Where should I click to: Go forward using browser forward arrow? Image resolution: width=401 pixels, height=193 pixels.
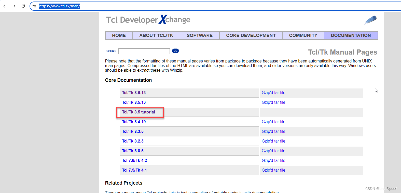(14, 6)
